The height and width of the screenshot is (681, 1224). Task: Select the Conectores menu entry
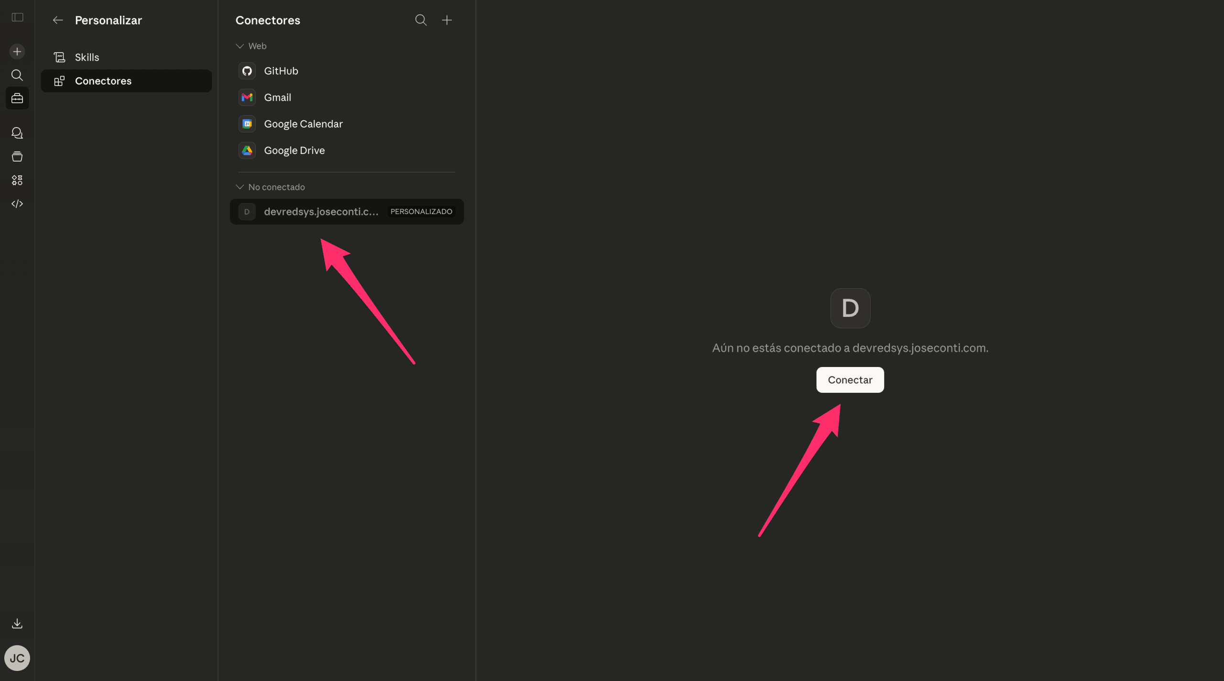coord(103,81)
